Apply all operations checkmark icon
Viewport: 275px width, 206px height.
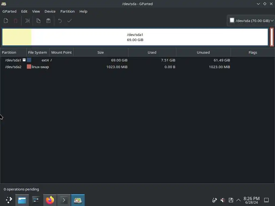(70, 21)
